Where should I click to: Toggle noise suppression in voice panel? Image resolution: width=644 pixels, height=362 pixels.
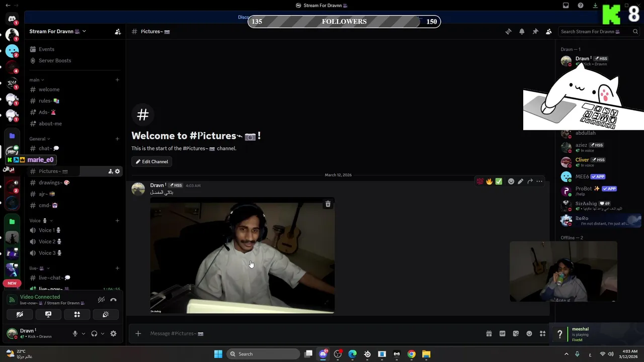click(101, 300)
